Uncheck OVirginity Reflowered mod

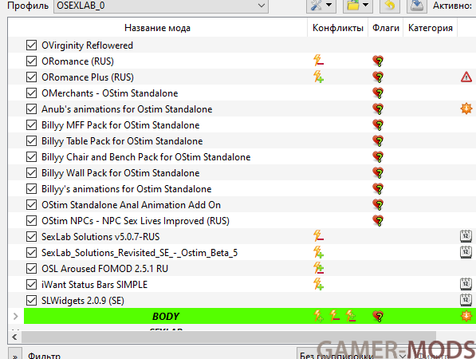coord(32,45)
